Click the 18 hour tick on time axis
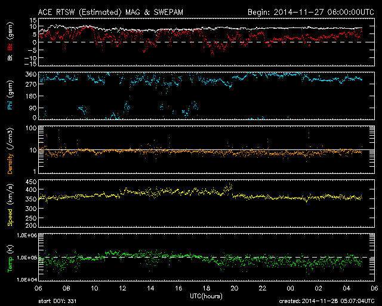This screenshot has height=306, width=382. click(207, 288)
